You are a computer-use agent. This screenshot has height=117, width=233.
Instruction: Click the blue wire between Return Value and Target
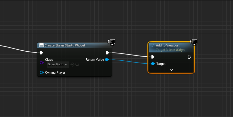click(129, 61)
